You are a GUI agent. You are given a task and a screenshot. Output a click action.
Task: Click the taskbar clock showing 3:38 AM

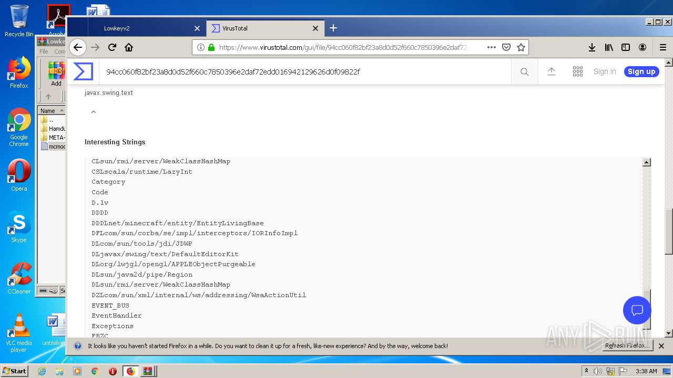pos(646,371)
